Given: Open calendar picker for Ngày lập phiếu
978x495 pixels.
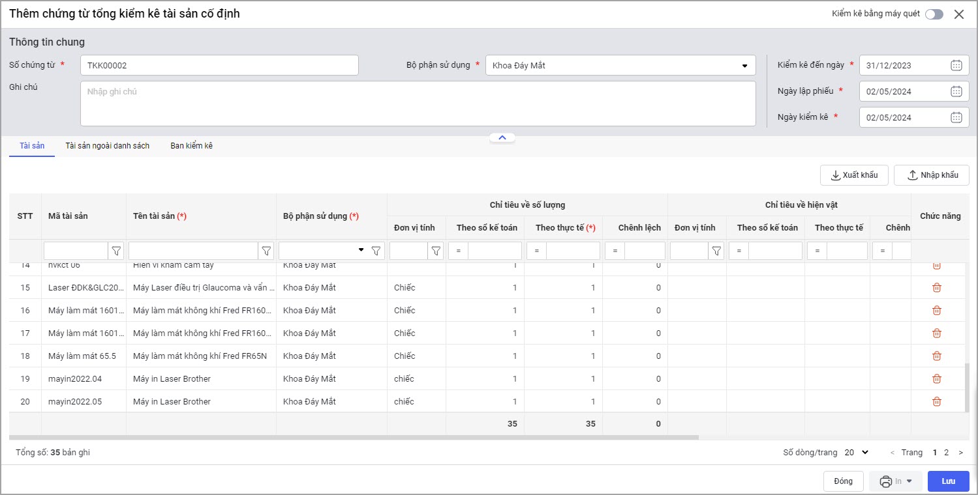Looking at the screenshot, I should (956, 91).
